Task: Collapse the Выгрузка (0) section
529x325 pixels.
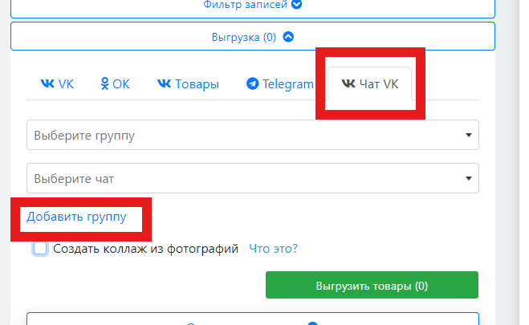Action: pyautogui.click(x=252, y=36)
